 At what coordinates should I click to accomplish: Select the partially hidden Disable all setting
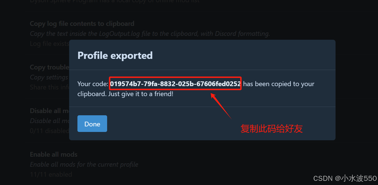[49, 111]
